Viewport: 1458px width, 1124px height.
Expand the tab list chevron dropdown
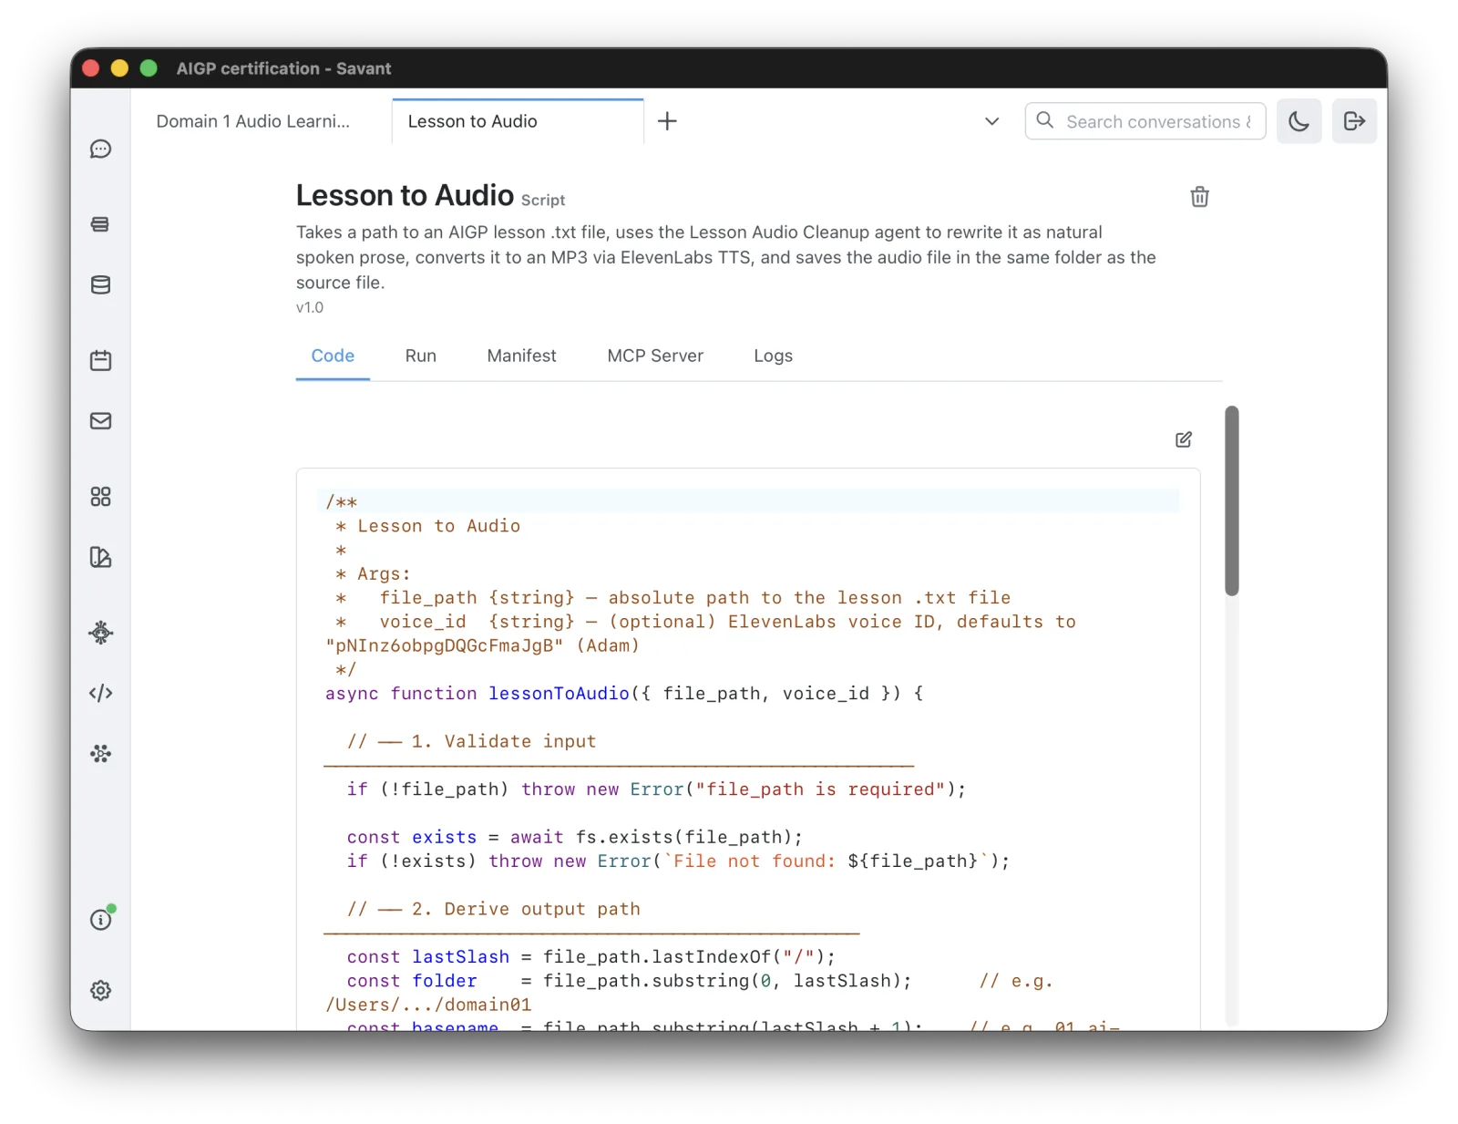point(992,121)
